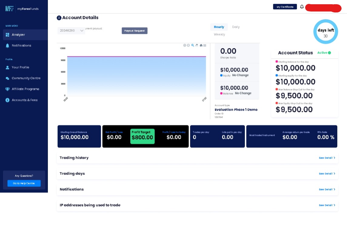Click the chart zoom-out minus icon
The height and width of the screenshot is (226, 347).
[x=188, y=45]
